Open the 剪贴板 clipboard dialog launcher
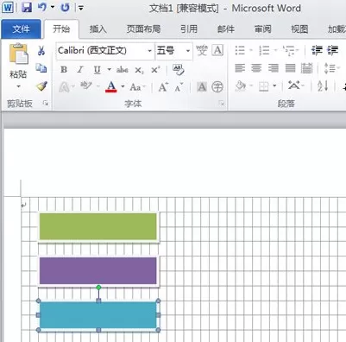346x342 pixels. point(46,103)
